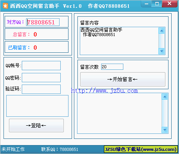Screen dimensions: 179x154
Task: Focus the QQ密码 input field
Action: pyautogui.click(x=41, y=78)
